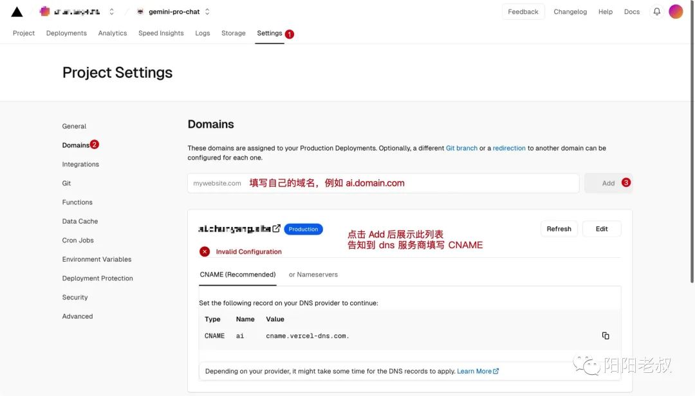Click the gemini-pro-chat project icon

[140, 12]
